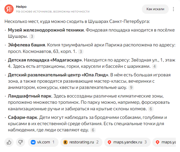180x152 pixels.
Task: Click the VK logo icon
Action: [x=33, y=142]
